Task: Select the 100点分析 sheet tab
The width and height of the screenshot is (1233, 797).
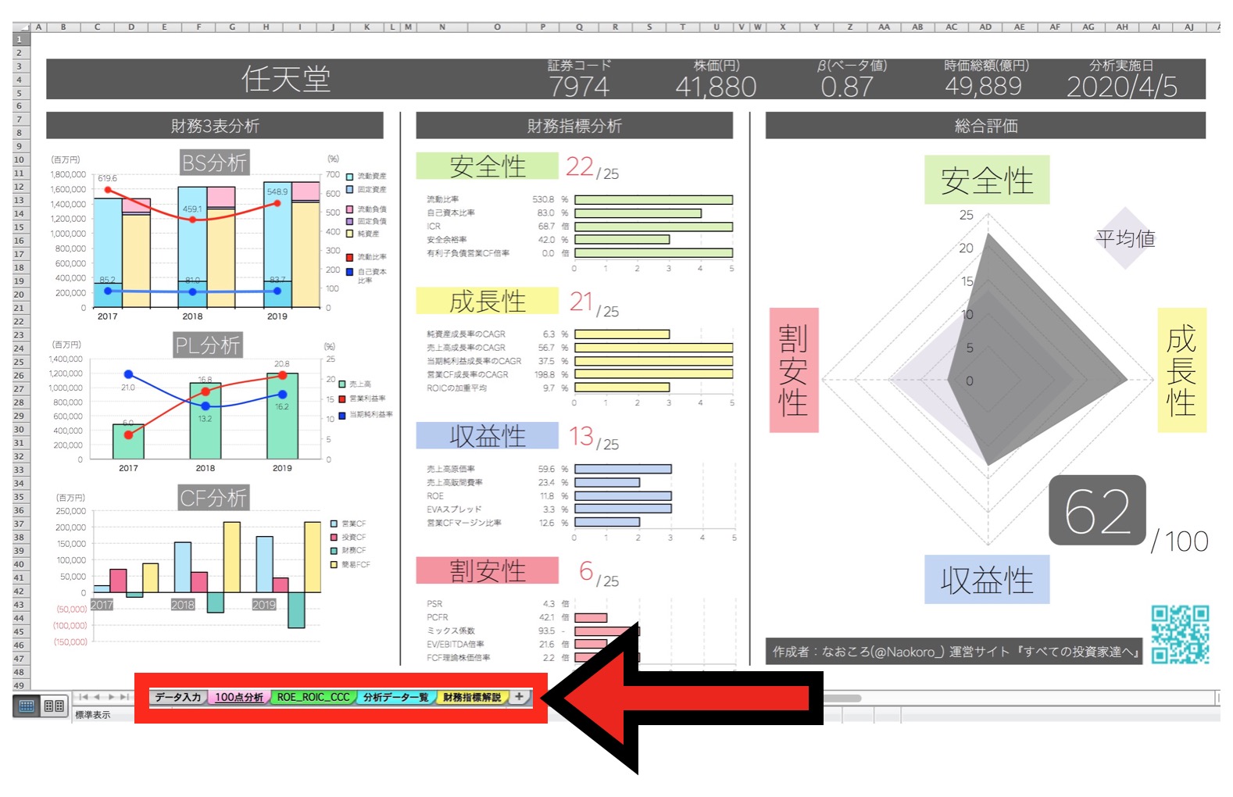Action: [239, 697]
